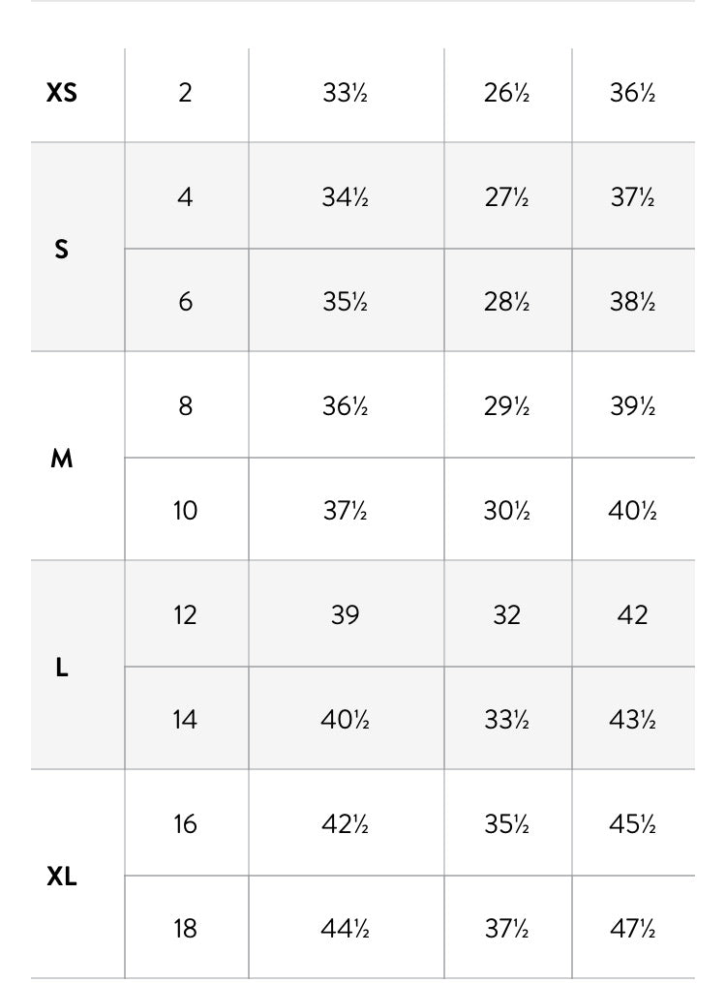Click numeric size 6 cell
The width and height of the screenshot is (726, 983).
tap(185, 302)
